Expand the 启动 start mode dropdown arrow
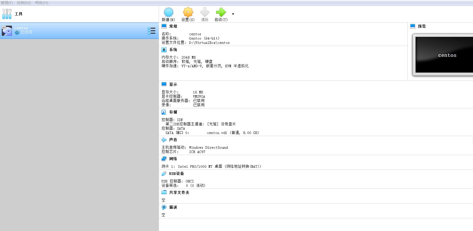Image resolution: width=473 pixels, height=231 pixels. pos(233,14)
